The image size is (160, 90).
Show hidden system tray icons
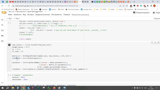click(x=132, y=88)
